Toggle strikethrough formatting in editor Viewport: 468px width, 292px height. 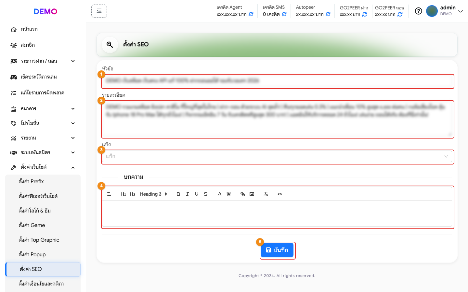pos(206,194)
